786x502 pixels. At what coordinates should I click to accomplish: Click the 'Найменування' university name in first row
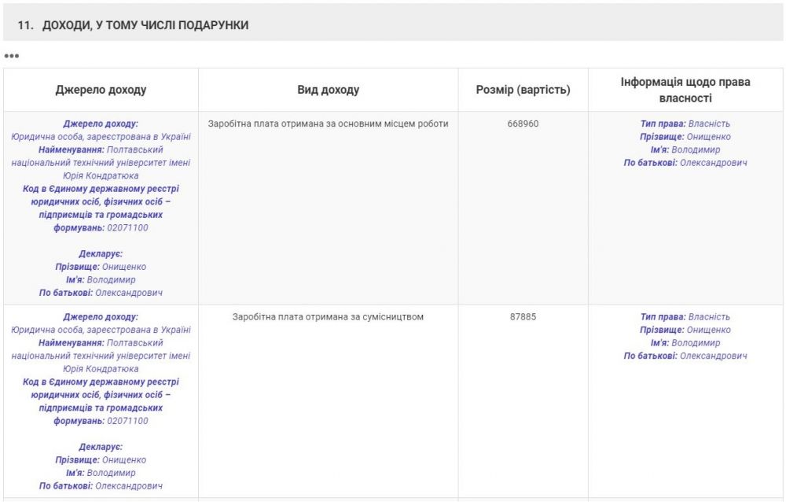(101, 163)
